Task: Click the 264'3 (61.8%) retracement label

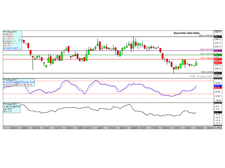Action: 207,49
